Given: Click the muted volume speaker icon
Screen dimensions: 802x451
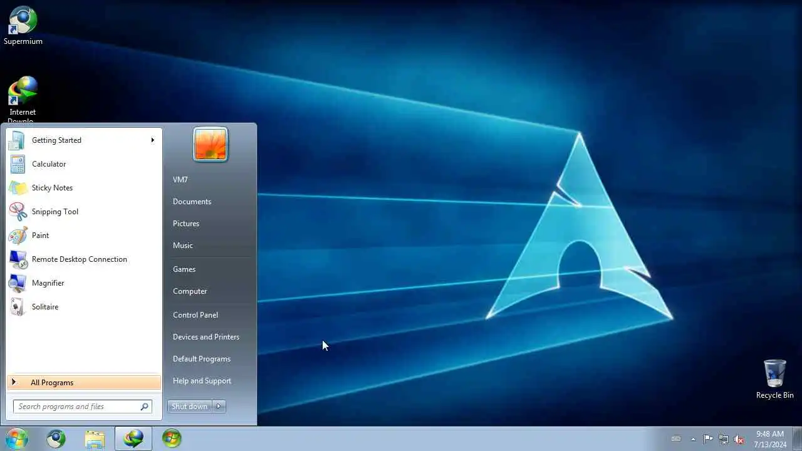Looking at the screenshot, I should (x=739, y=439).
